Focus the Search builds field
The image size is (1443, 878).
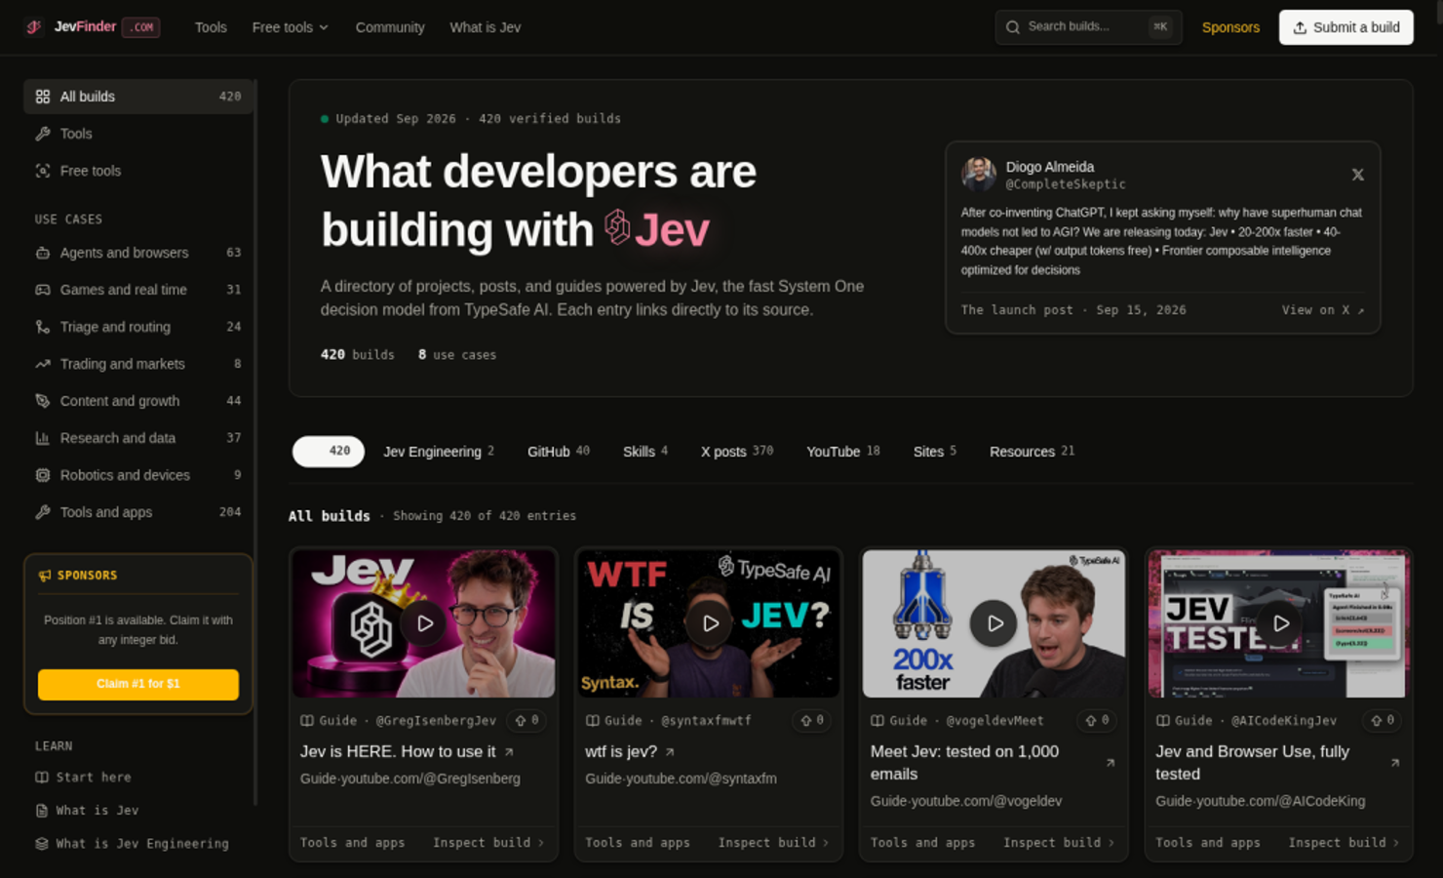[1088, 27]
